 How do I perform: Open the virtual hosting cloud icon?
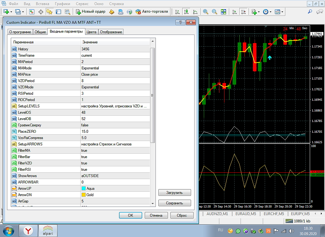(120, 12)
